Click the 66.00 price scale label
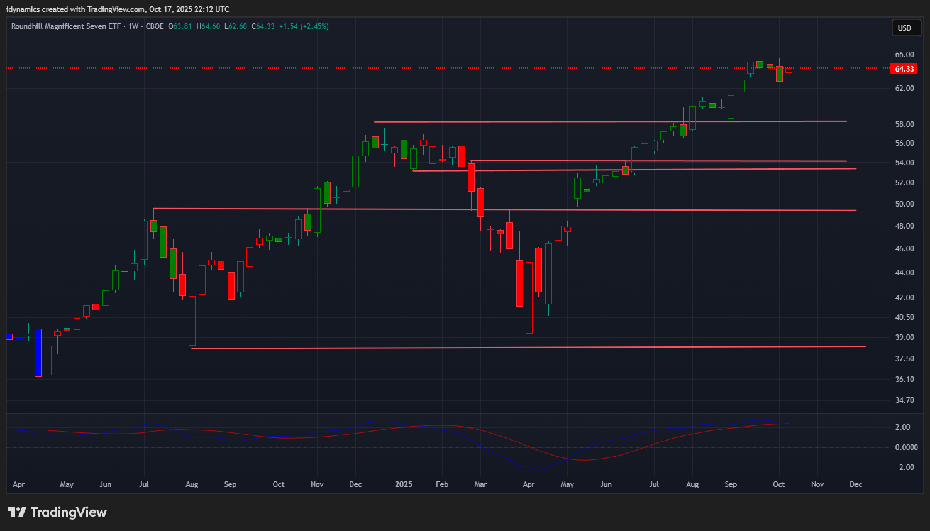The width and height of the screenshot is (930, 531). 904,55
